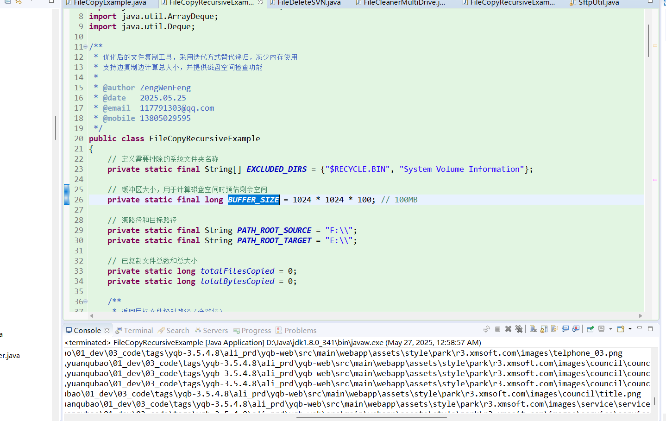Remove all terminated launches from Console
This screenshot has width=666, height=421.
tap(519, 329)
